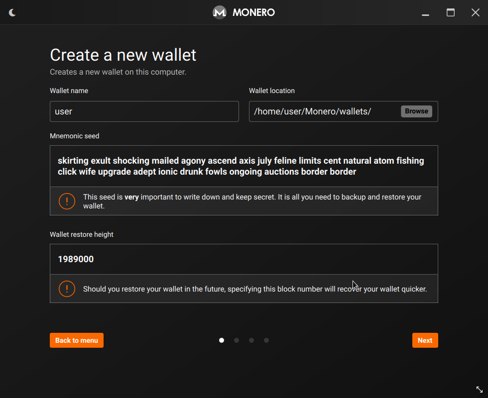Click the resize grip icon in bottom corner
This screenshot has height=398, width=488.
click(x=479, y=389)
